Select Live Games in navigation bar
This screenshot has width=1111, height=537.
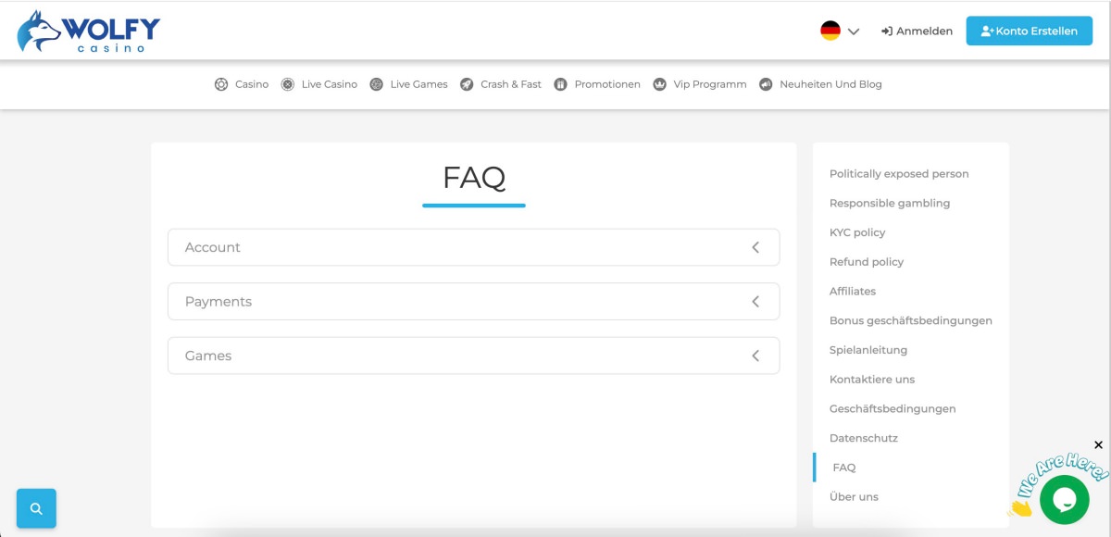pyautogui.click(x=418, y=84)
